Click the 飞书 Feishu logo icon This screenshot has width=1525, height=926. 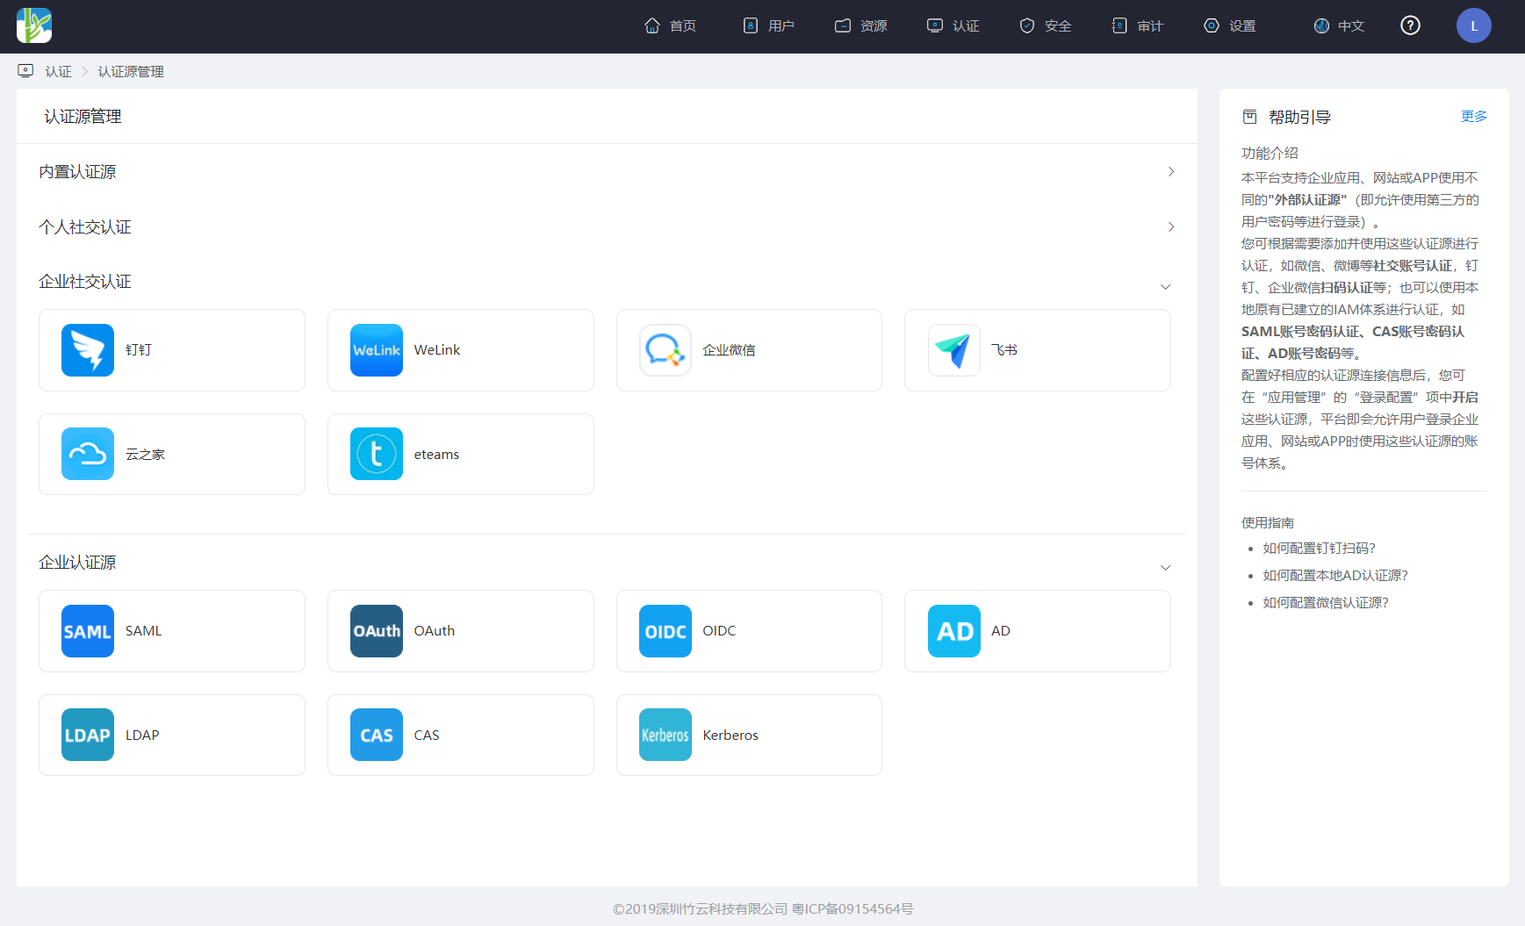click(x=954, y=350)
